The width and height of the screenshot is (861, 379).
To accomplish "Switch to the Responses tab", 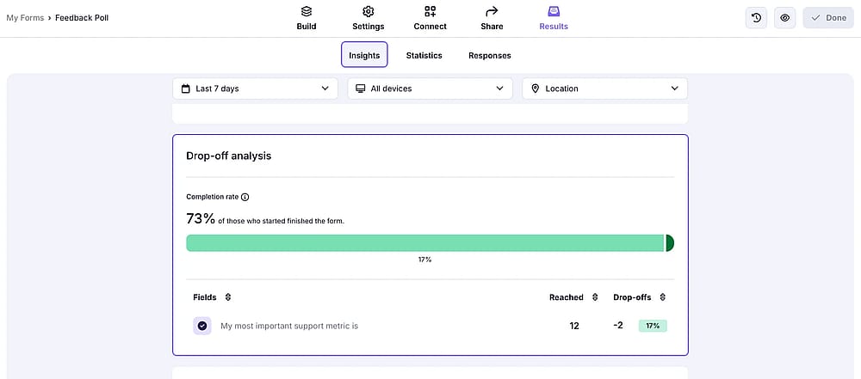I will tap(490, 55).
